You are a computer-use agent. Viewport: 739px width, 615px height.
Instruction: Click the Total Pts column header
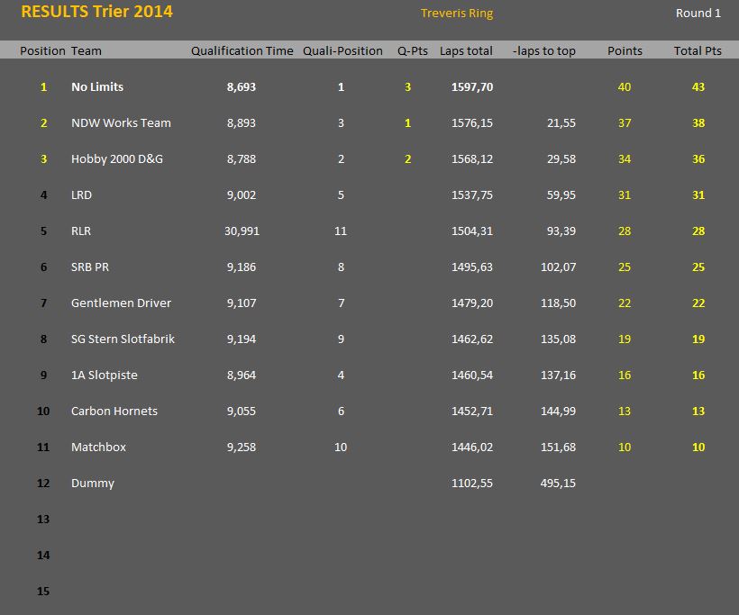698,50
